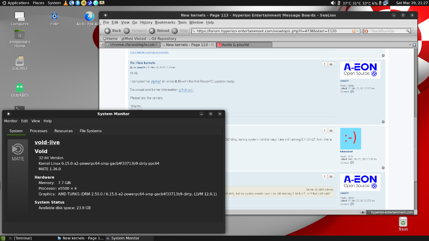The image size is (429, 241).
Task: Open blue globe browser launcher in panel
Action: [72, 3]
